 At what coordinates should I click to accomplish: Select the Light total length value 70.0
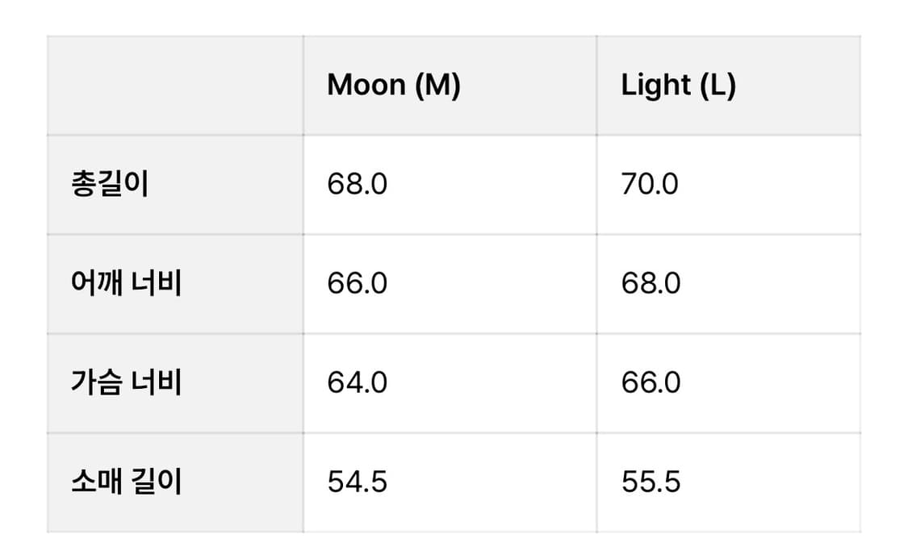[650, 185]
